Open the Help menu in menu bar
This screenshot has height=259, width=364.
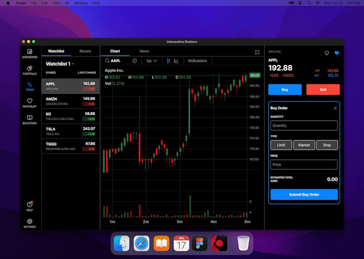(x=96, y=3)
